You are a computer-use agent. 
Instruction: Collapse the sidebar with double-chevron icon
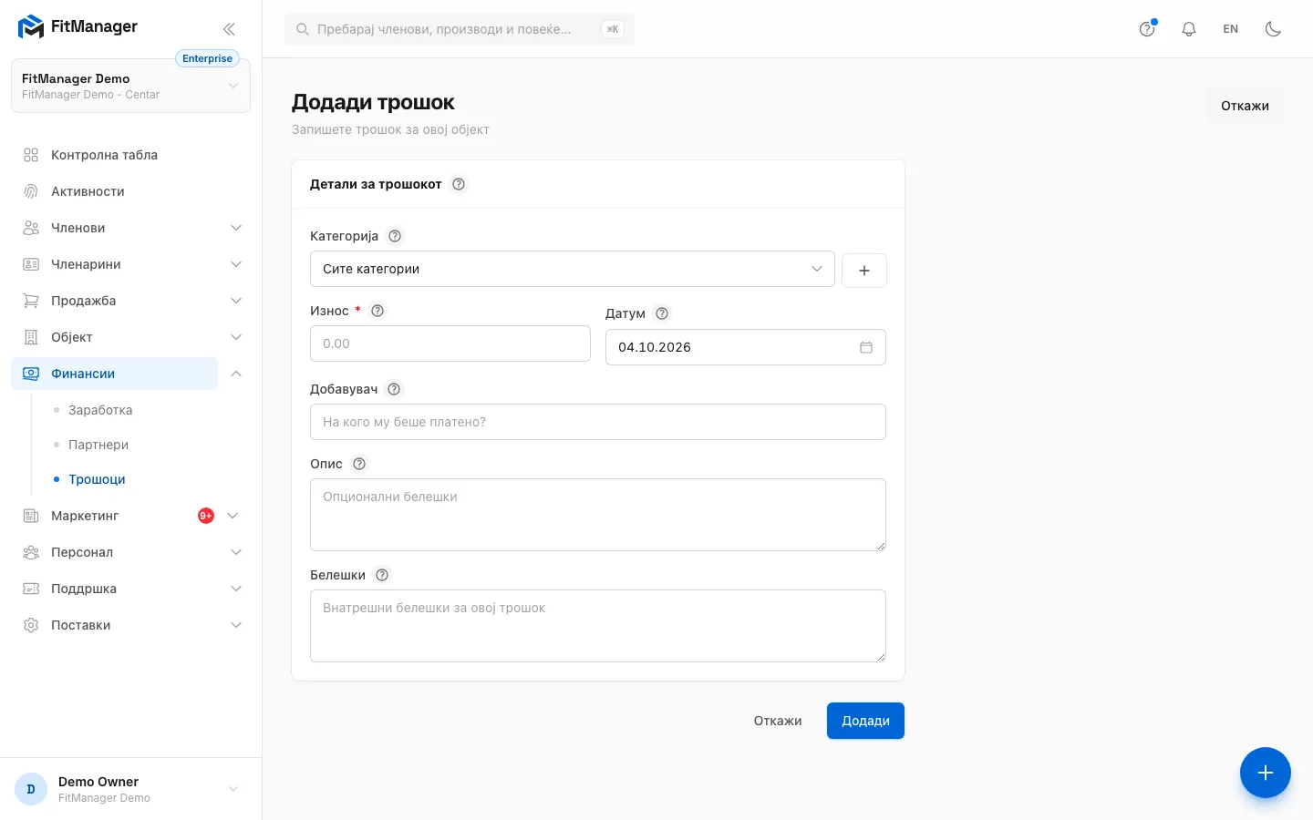229,29
